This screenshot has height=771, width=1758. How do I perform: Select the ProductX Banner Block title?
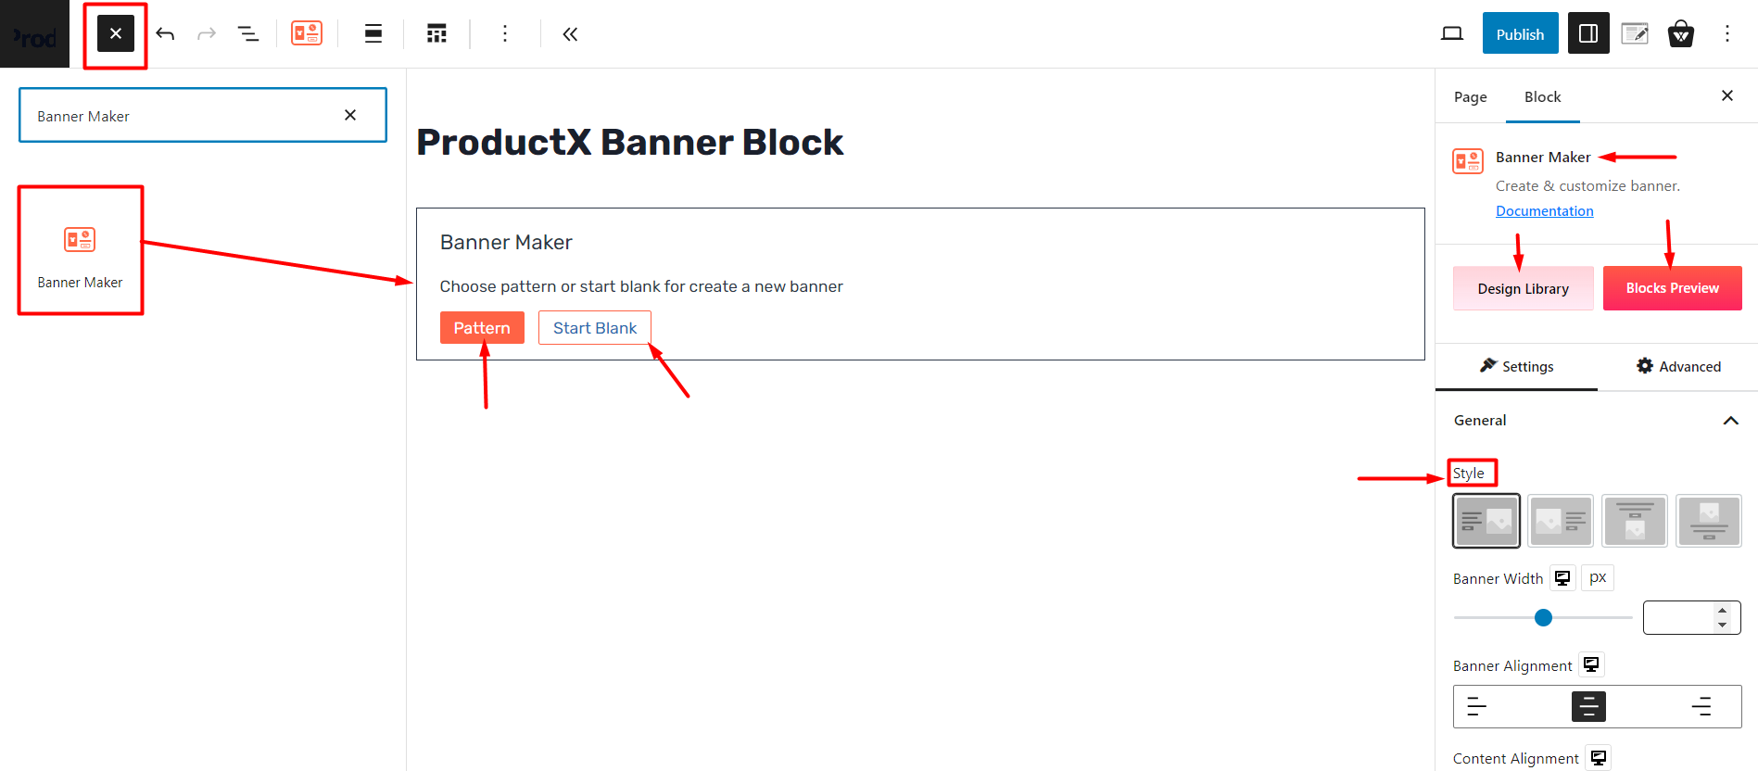[629, 142]
